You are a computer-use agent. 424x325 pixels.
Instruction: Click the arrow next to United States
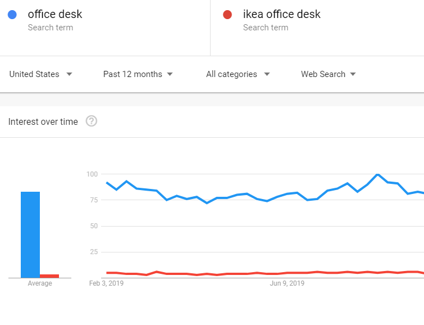69,74
